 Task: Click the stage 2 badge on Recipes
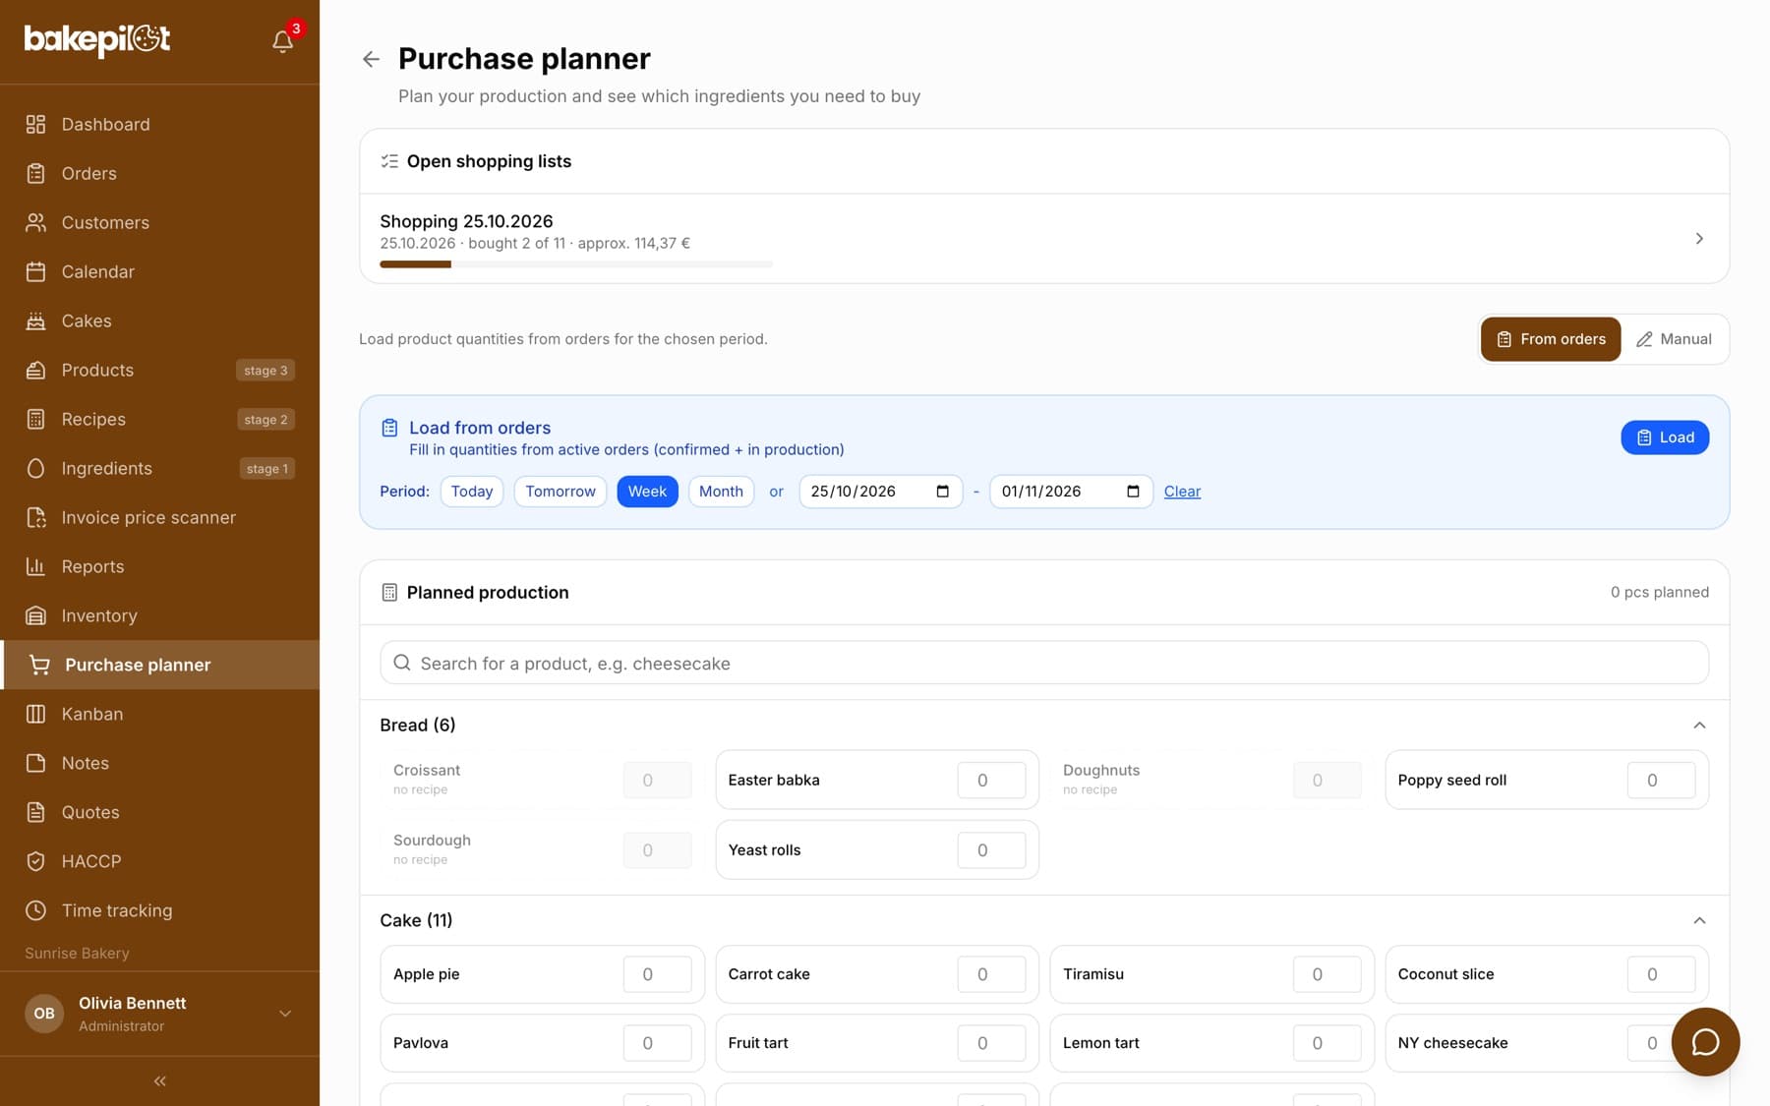tap(265, 420)
